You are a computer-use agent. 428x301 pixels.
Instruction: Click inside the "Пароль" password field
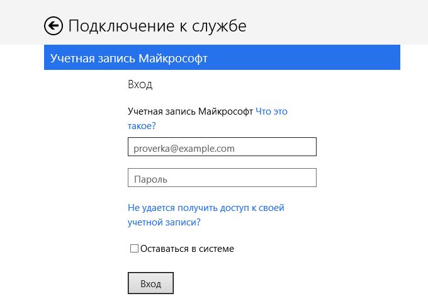[x=222, y=178]
